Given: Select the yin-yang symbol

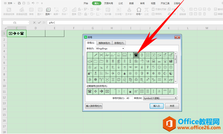Looking at the screenshot, I should [171, 73].
